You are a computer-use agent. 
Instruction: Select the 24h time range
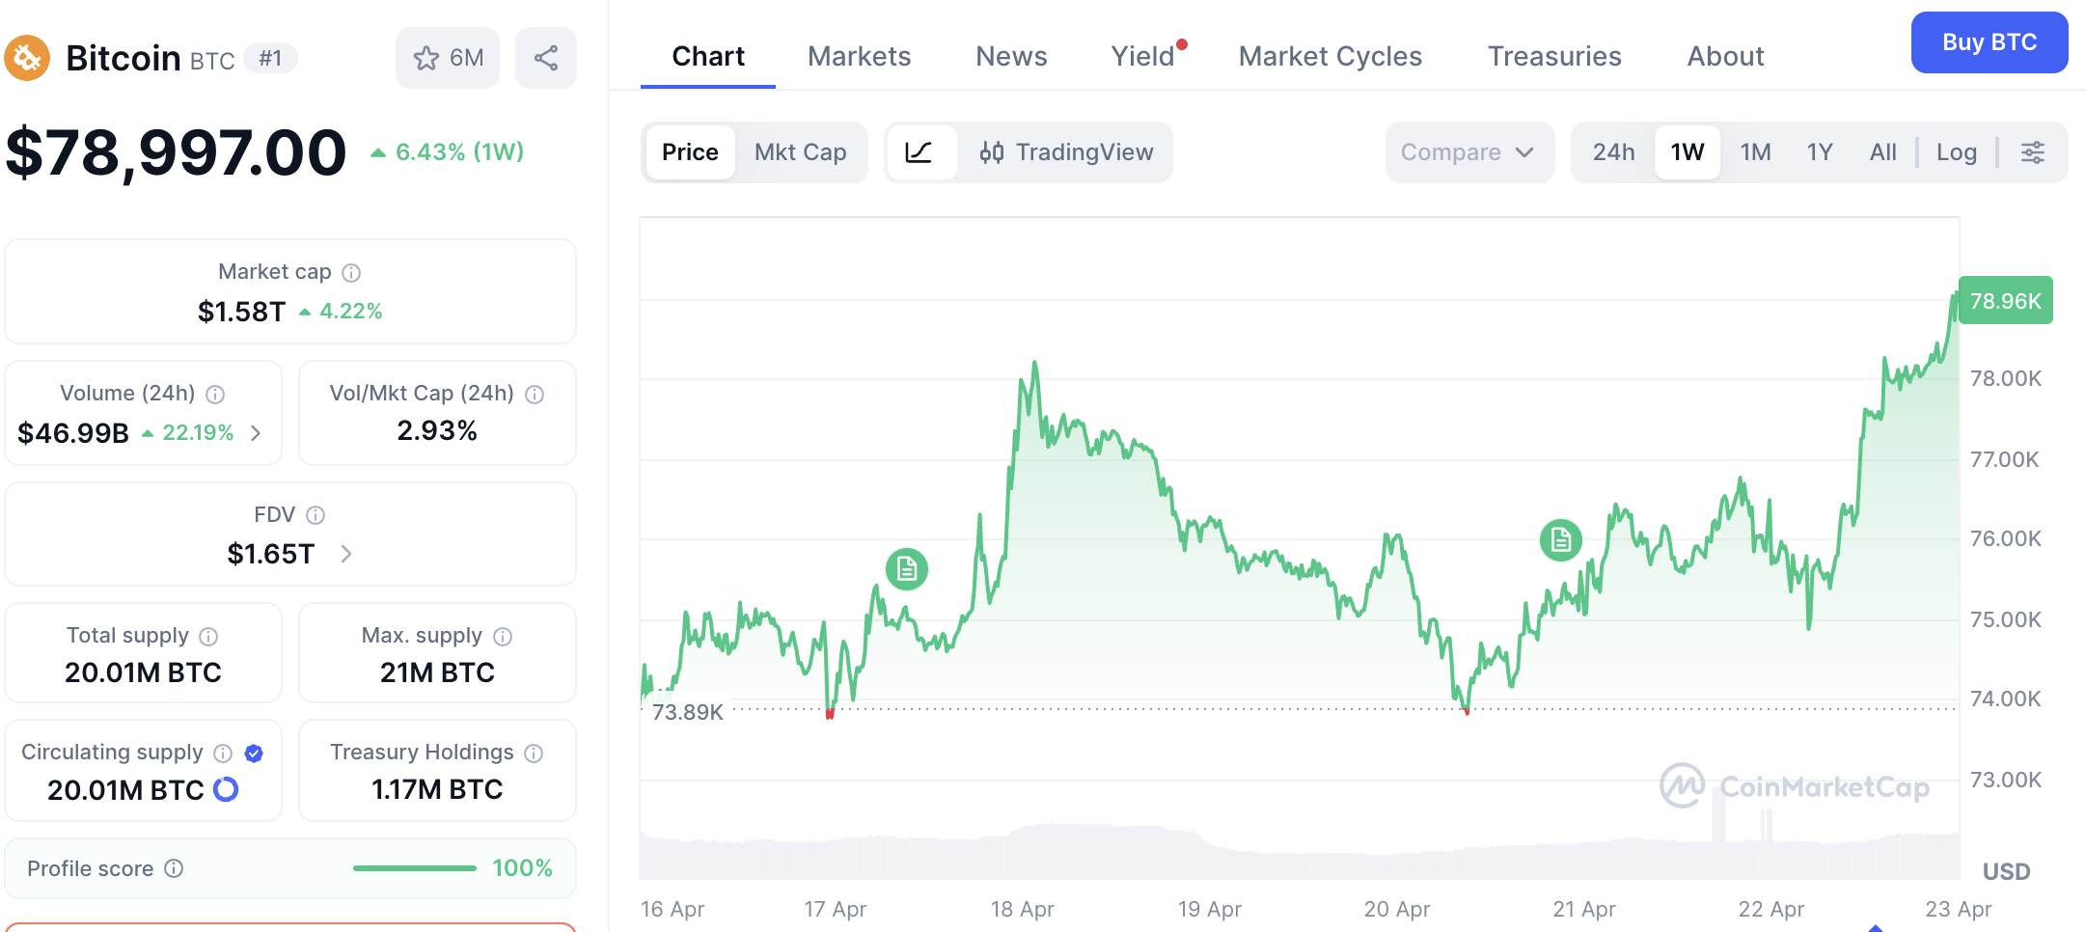(x=1613, y=152)
